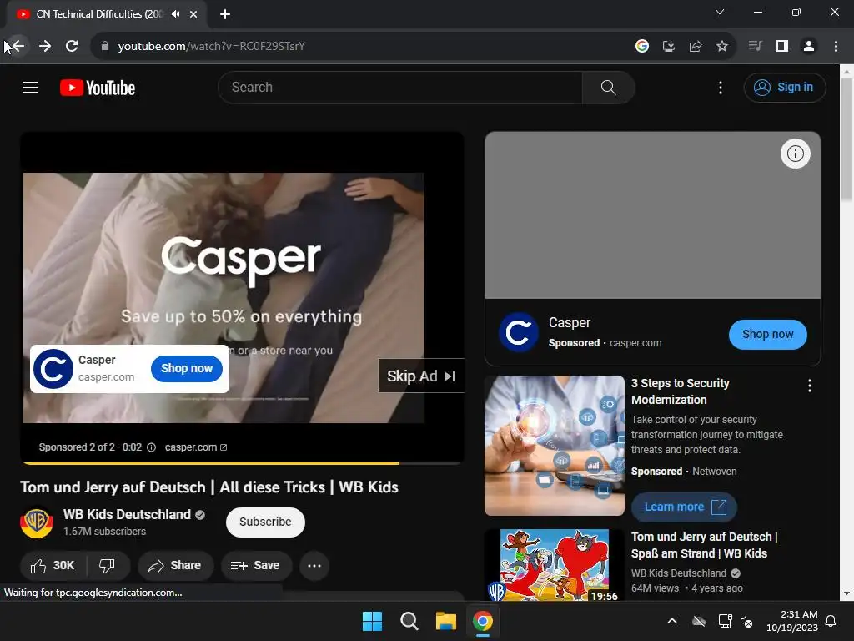Click Chrome icon in taskbar
Screen dimensions: 854x641
tap(483, 621)
